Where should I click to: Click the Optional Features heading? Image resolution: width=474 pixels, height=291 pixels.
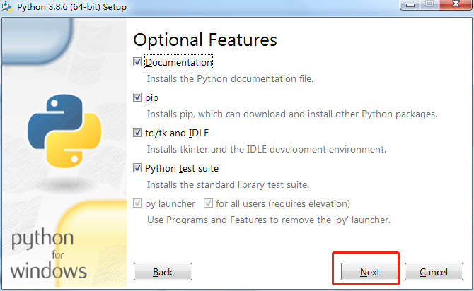pos(204,40)
